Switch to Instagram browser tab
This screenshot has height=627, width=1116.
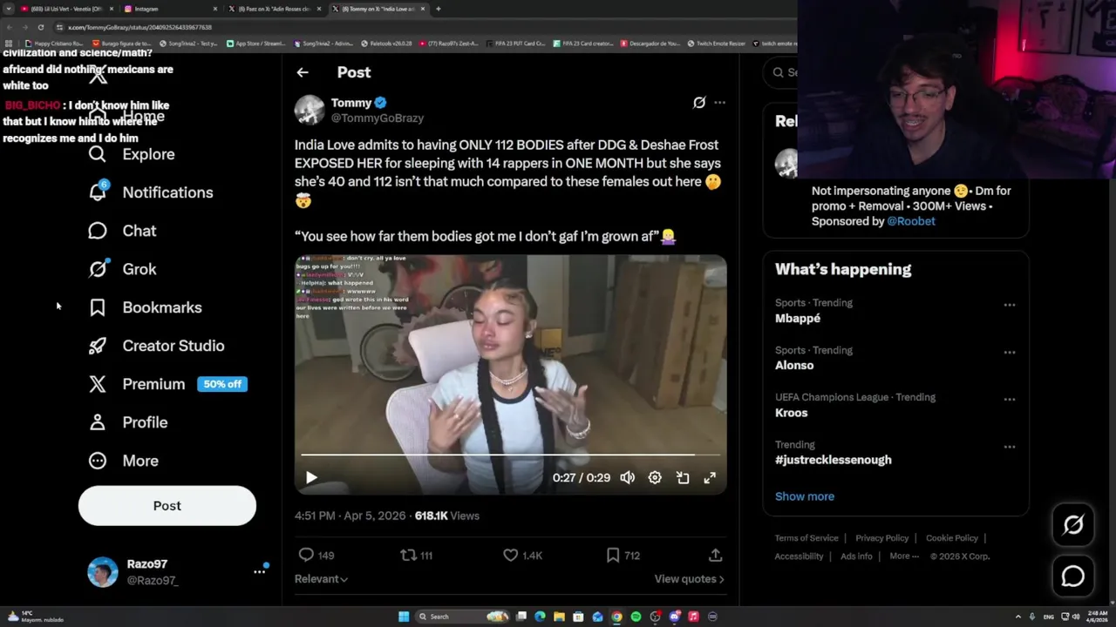point(170,9)
